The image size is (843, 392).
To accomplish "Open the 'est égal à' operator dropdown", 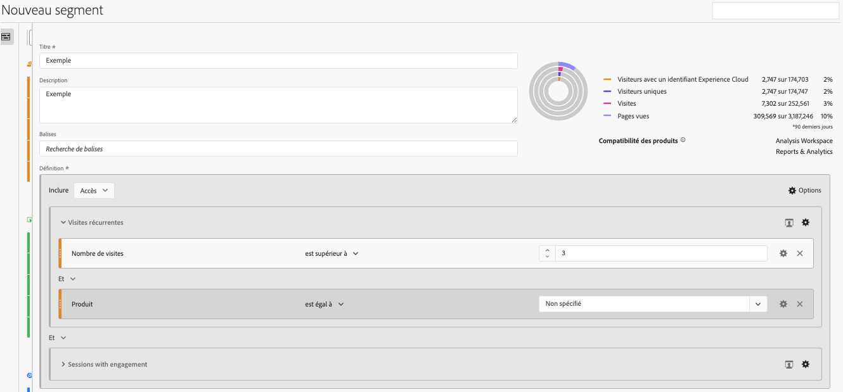I will click(x=325, y=304).
